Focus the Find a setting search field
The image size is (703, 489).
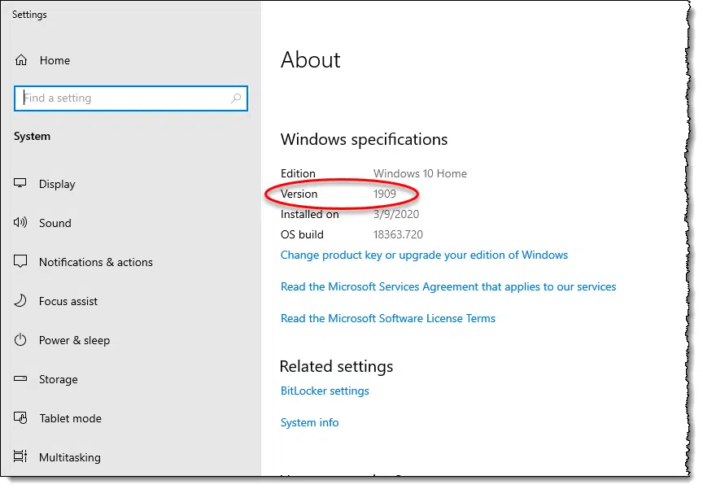[x=131, y=98]
